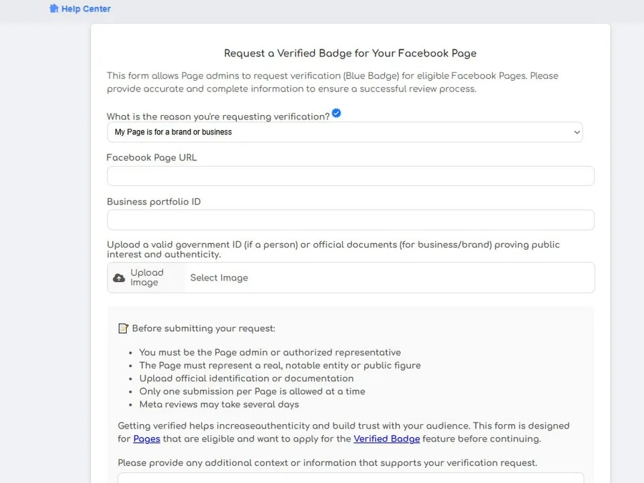This screenshot has height=483, width=644.
Task: Open the Pages hyperlink
Action: 147,439
